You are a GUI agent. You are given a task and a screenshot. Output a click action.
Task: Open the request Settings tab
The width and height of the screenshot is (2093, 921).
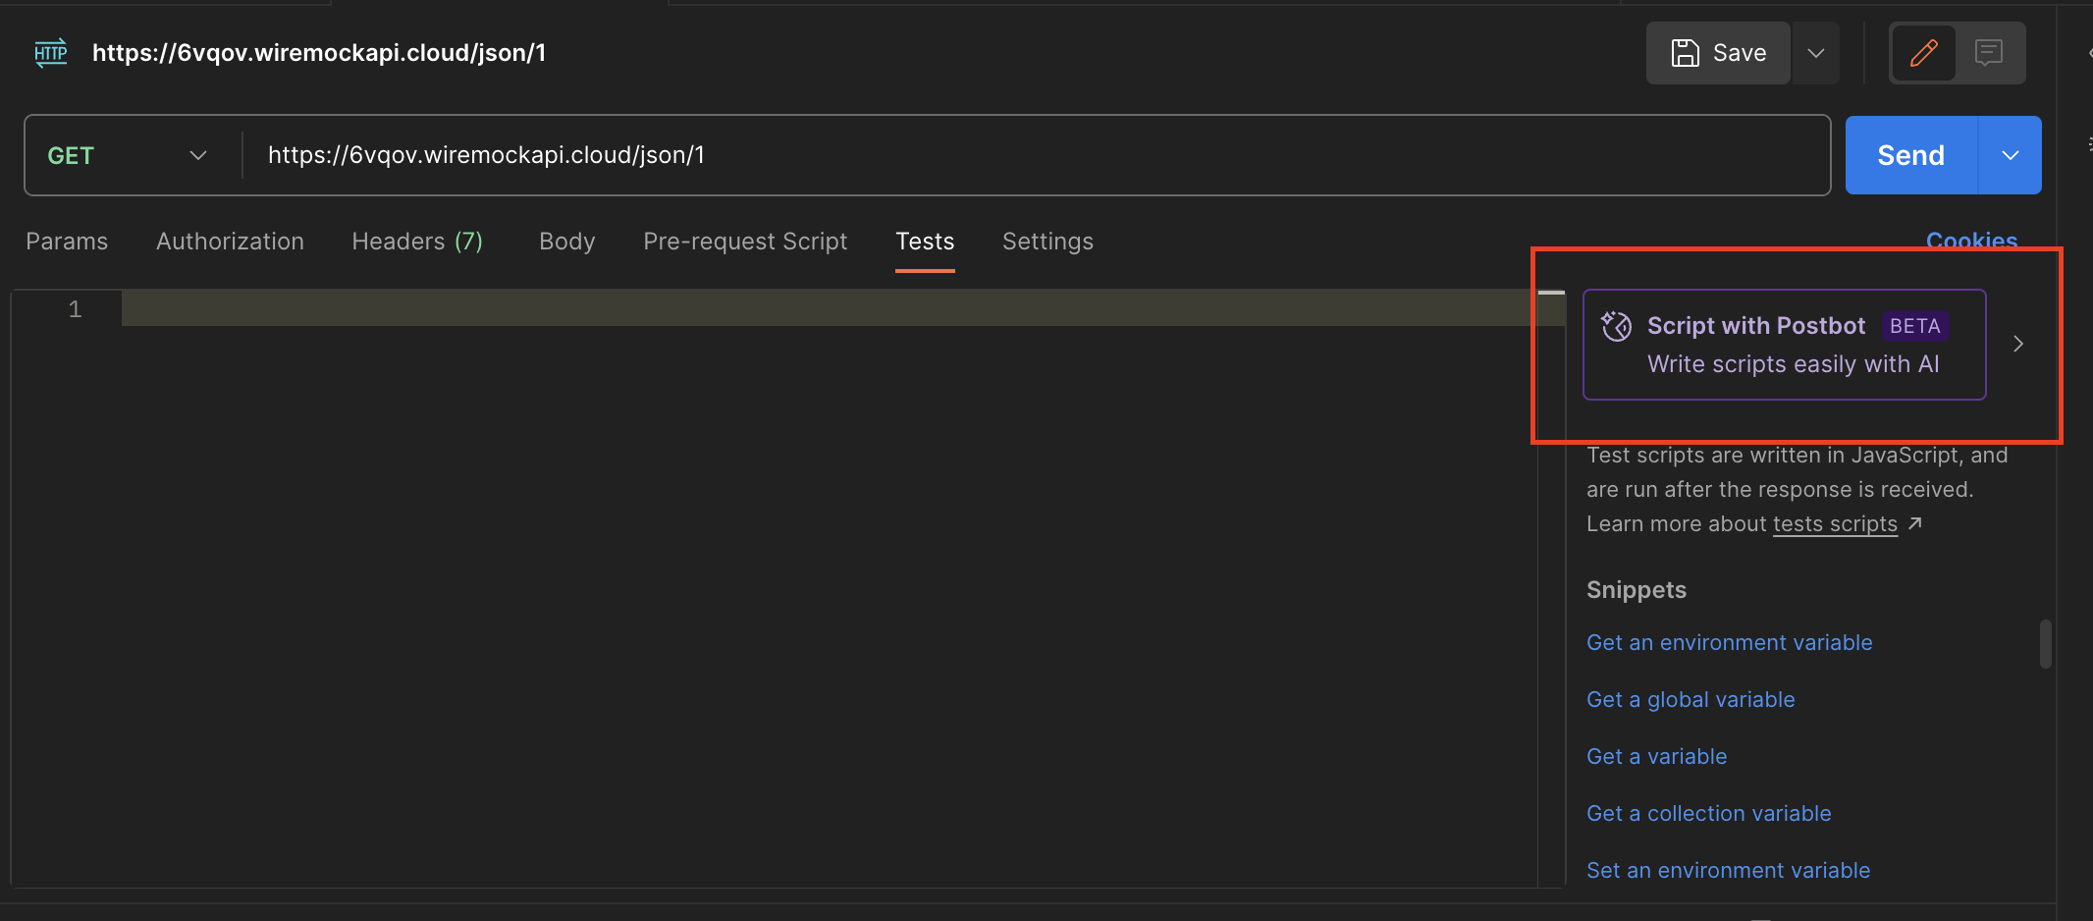pos(1047,242)
